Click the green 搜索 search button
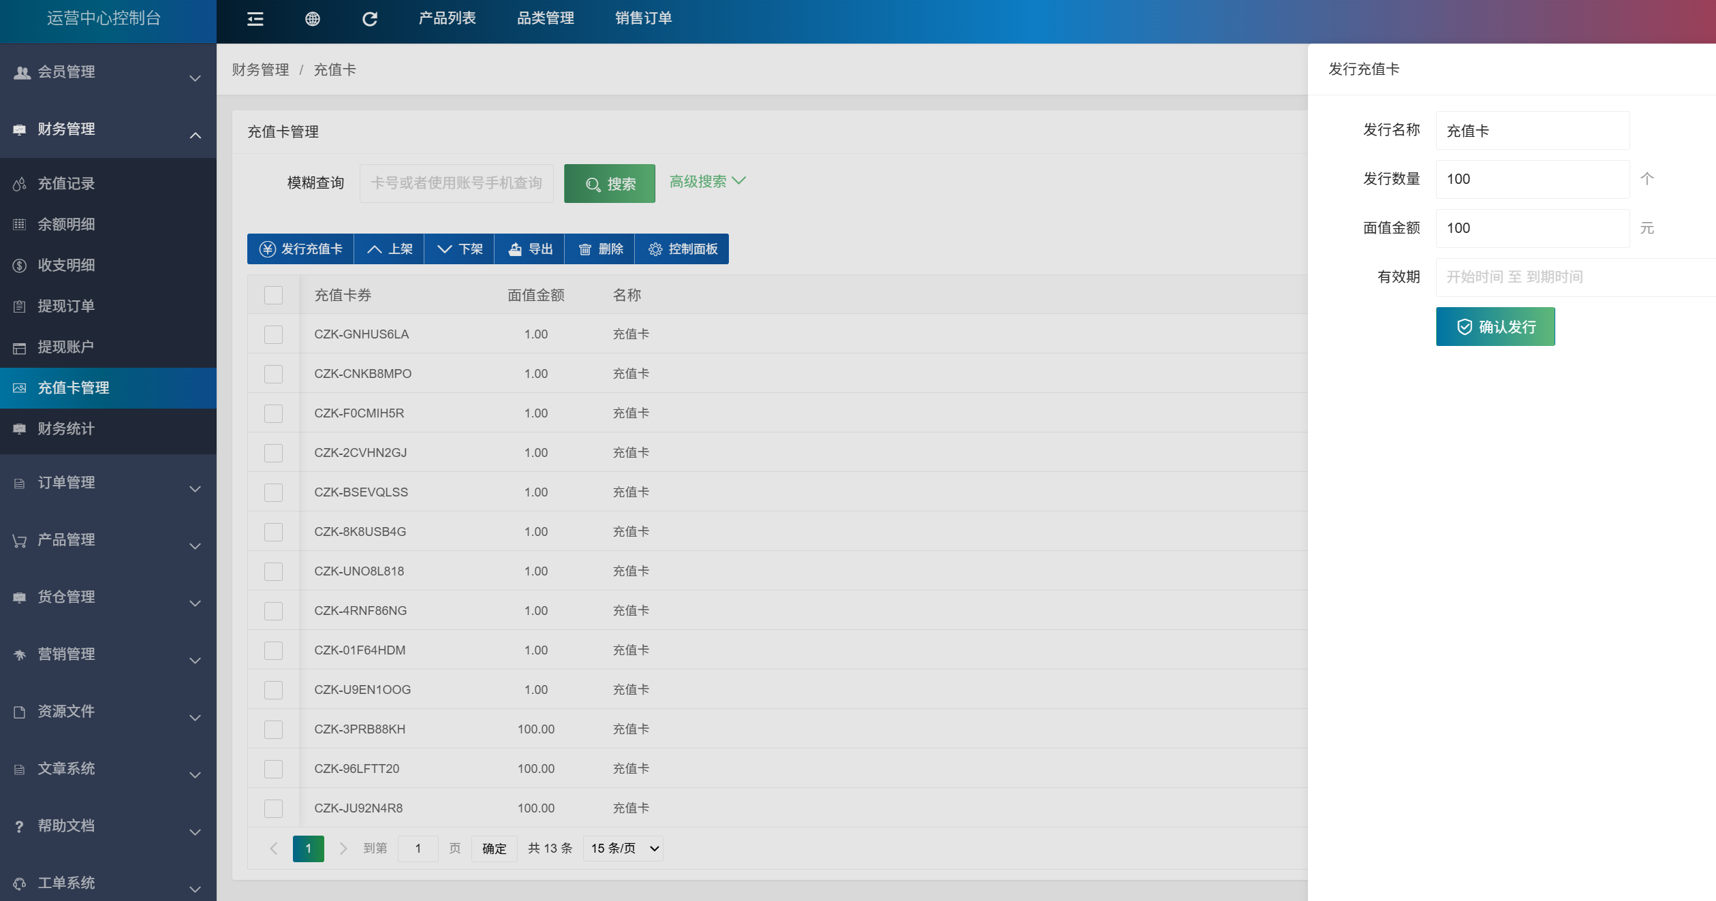Viewport: 1716px width, 901px height. 610,184
